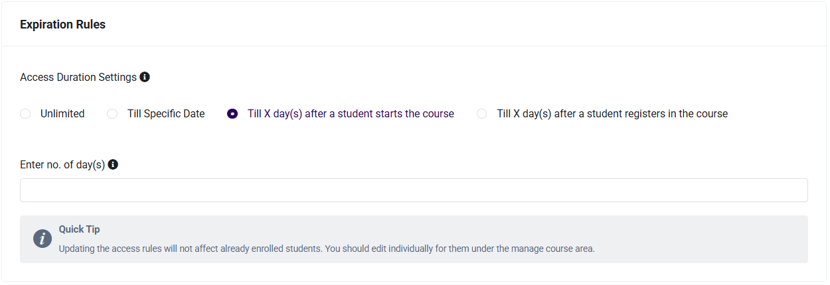Click the Expiration Rules heading
Screen dimensions: 830x285
pos(63,25)
